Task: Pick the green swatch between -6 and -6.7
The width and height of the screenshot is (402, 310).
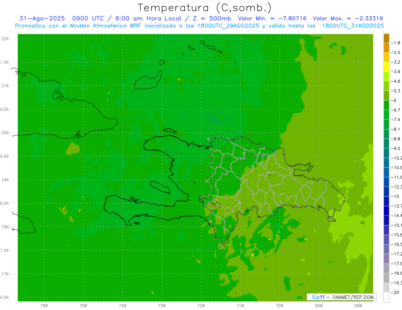Action: [x=386, y=105]
